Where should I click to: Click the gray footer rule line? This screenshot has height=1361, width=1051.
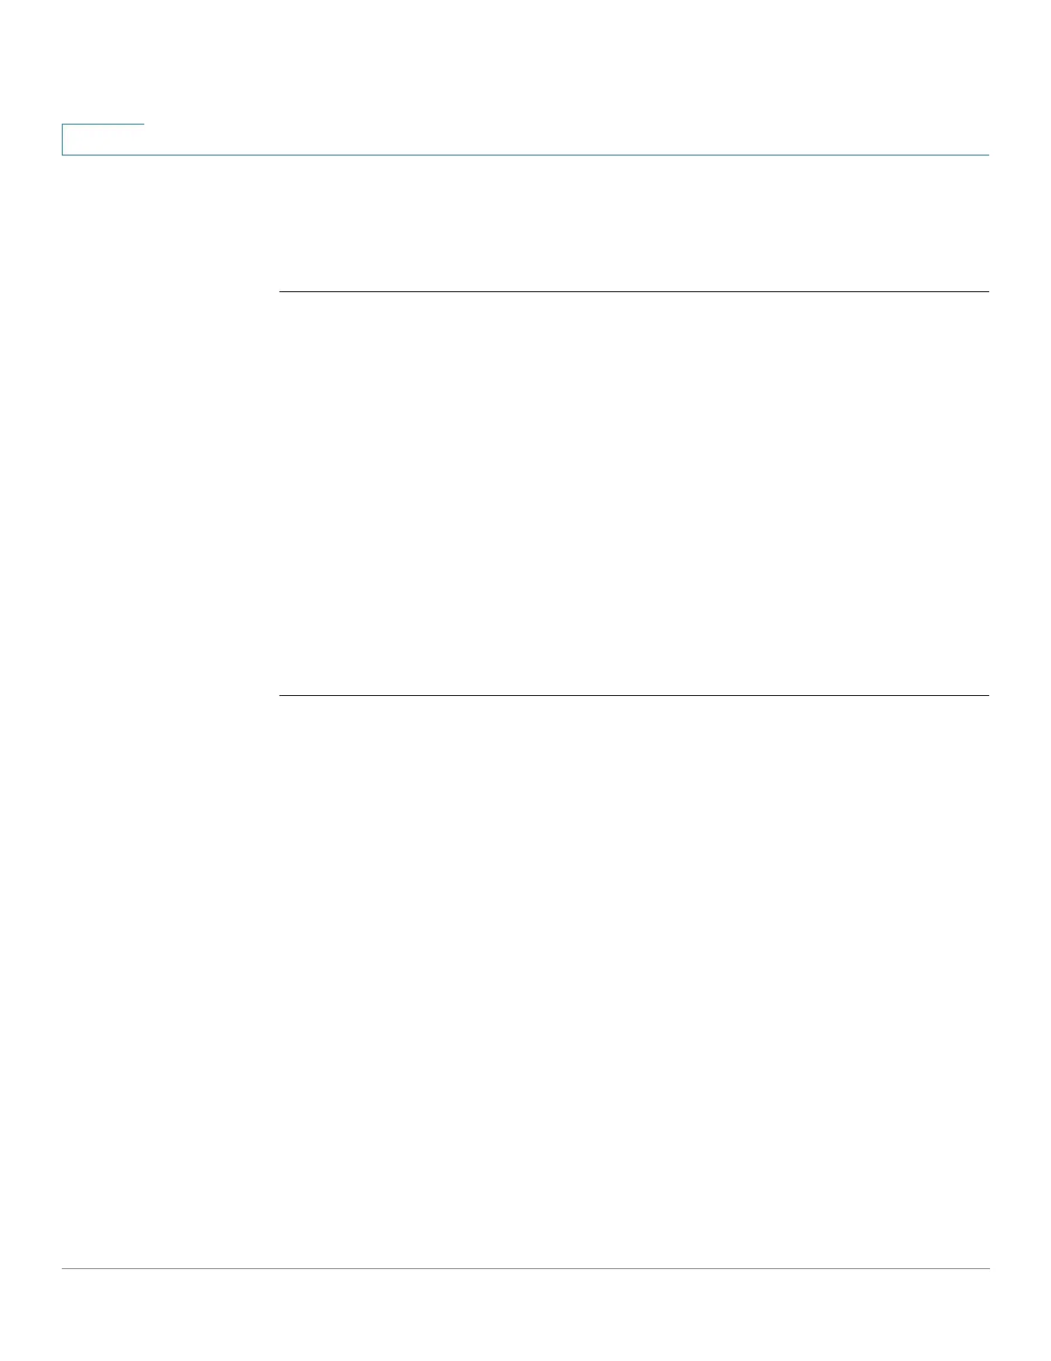click(x=525, y=1268)
